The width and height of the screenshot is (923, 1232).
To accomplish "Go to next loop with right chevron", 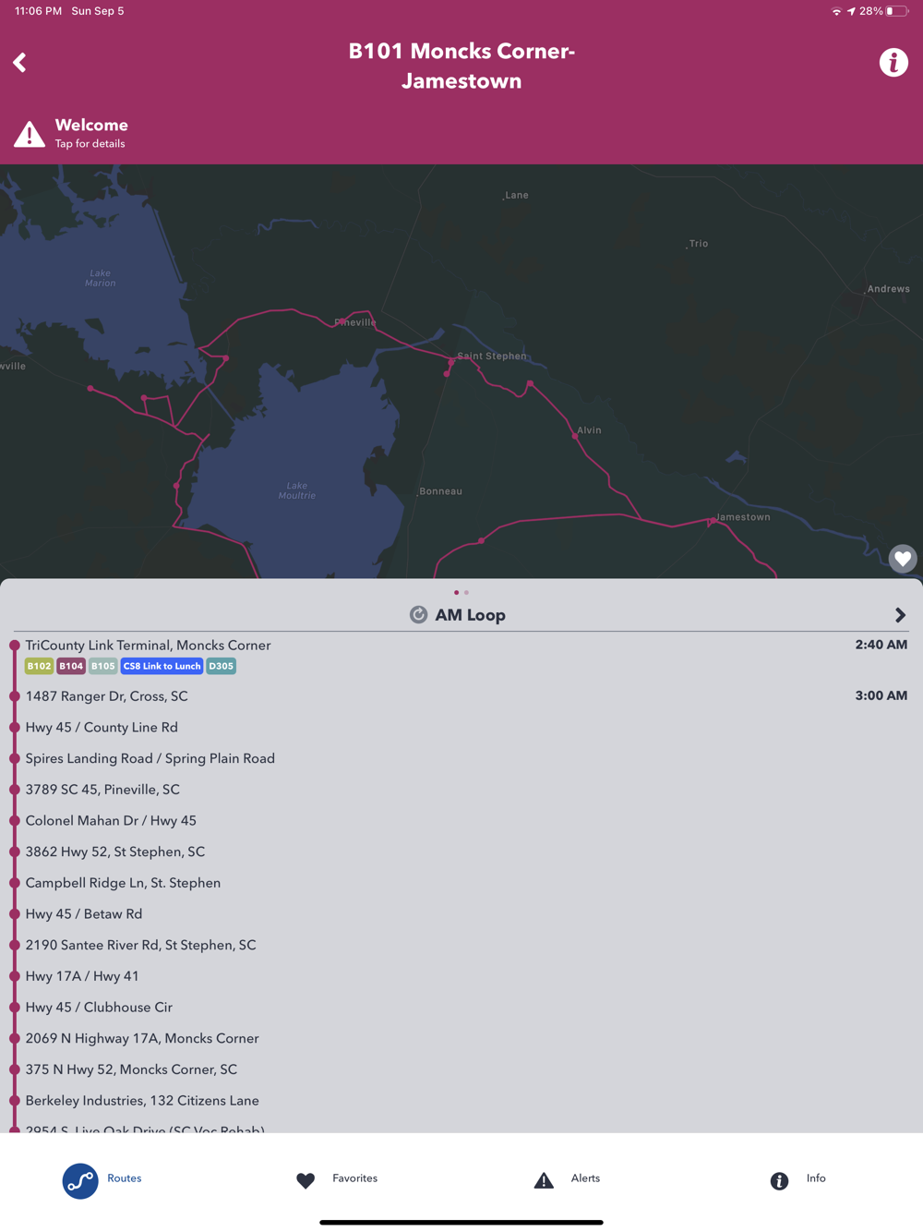I will [900, 615].
